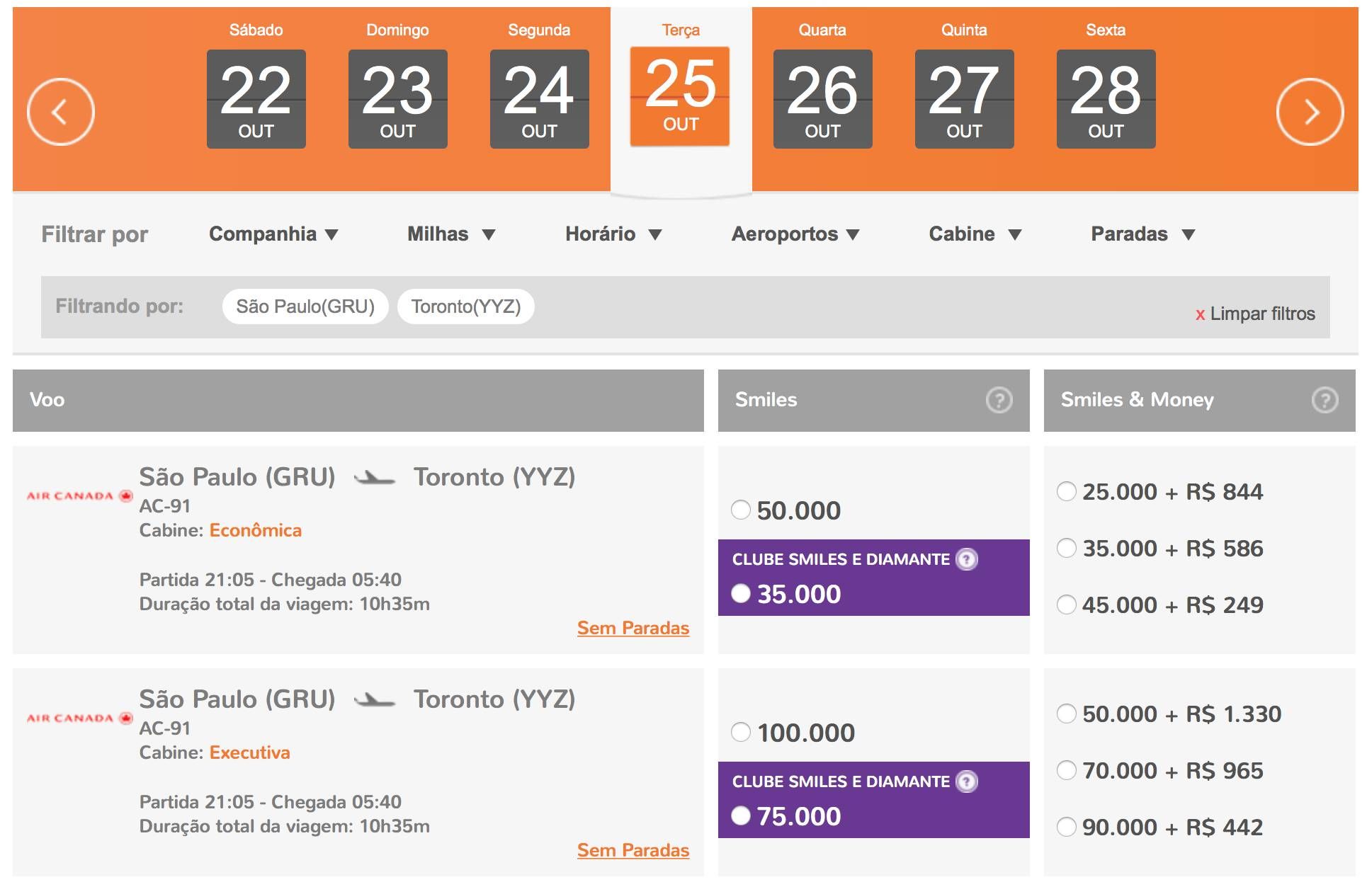The height and width of the screenshot is (882, 1367).
Task: Open Horário filter dropdown
Action: tap(613, 234)
